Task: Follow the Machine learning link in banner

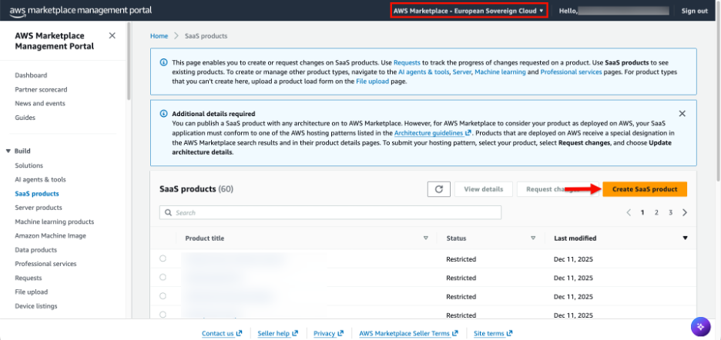Action: (500, 72)
